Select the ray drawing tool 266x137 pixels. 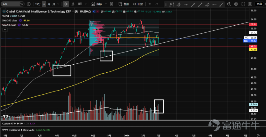pos(221,5)
